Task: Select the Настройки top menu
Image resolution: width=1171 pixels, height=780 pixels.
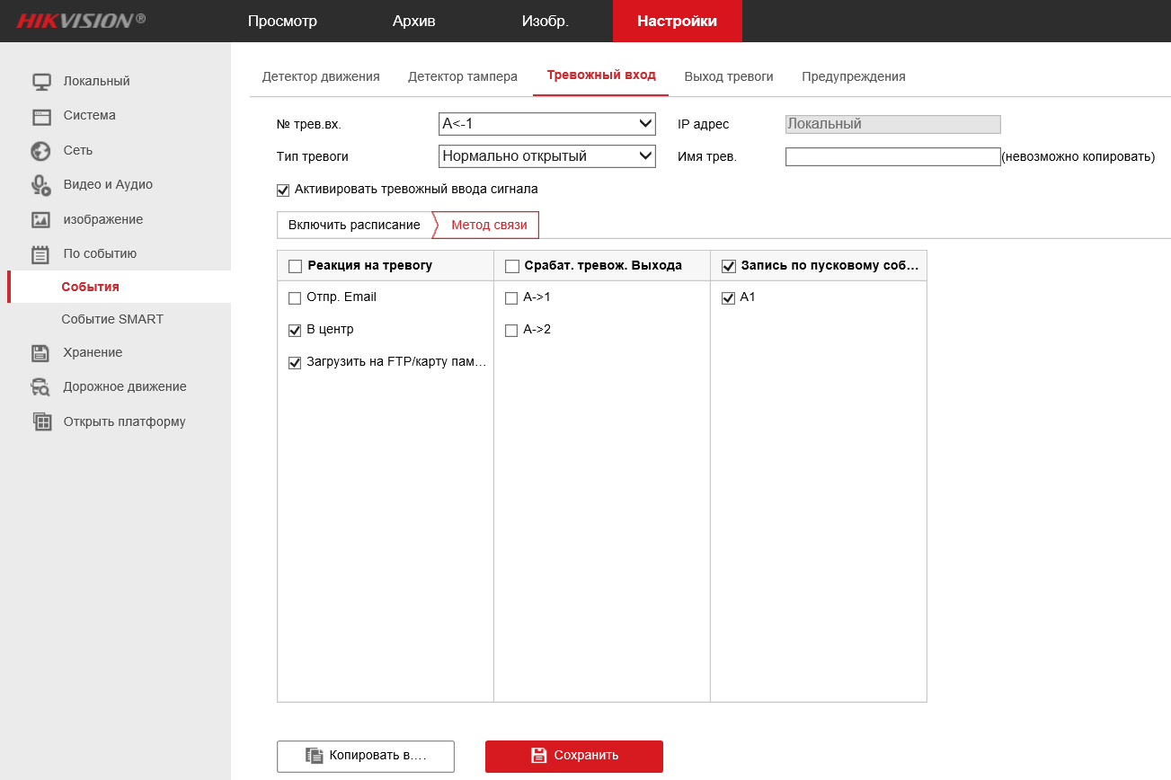Action: coord(678,21)
